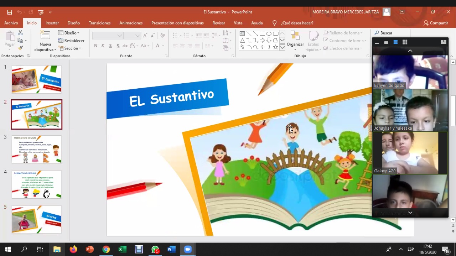Viewport: 456px width, 256px height.
Task: Switch to the Insertar tab
Action: coord(52,23)
